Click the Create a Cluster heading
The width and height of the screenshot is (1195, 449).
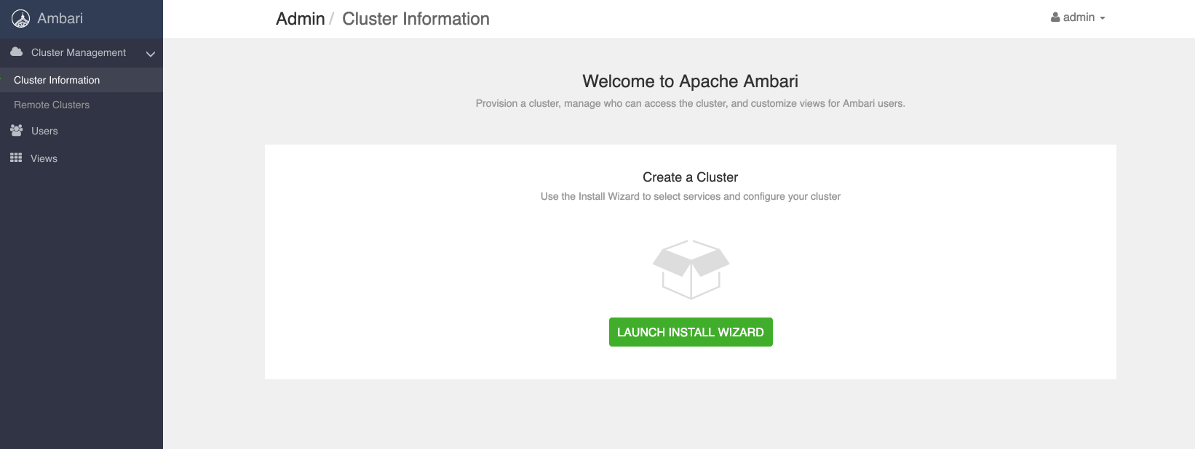pos(690,177)
